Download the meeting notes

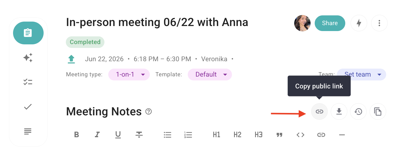coord(339,111)
